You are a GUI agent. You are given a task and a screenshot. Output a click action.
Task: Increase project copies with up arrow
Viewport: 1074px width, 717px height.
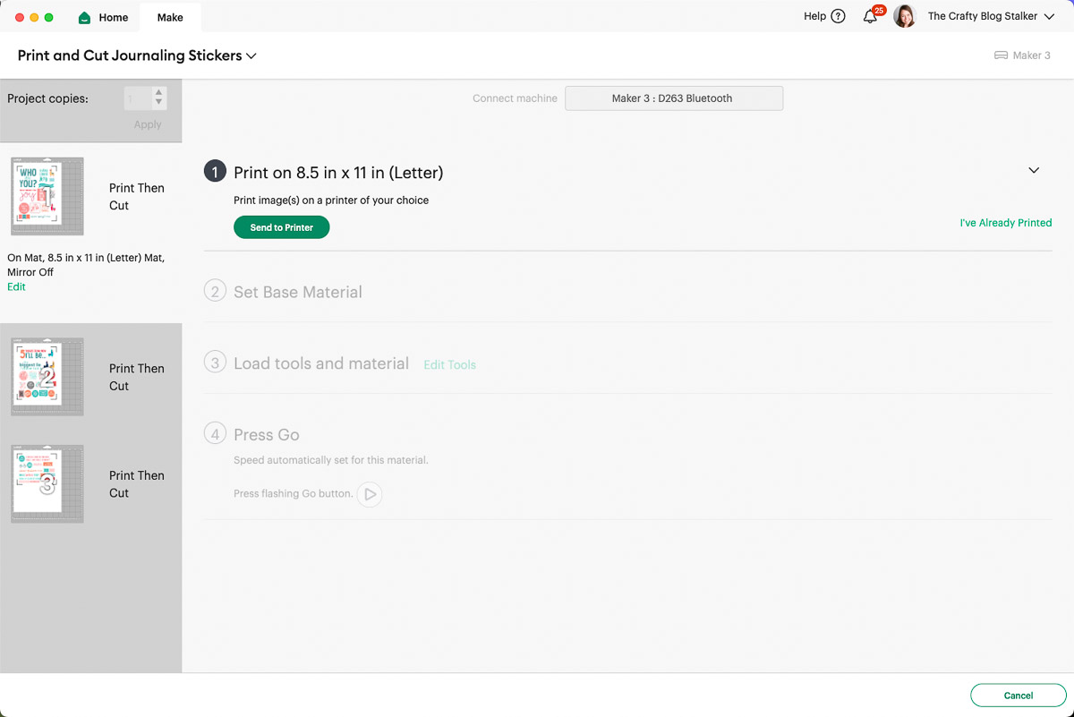point(159,92)
